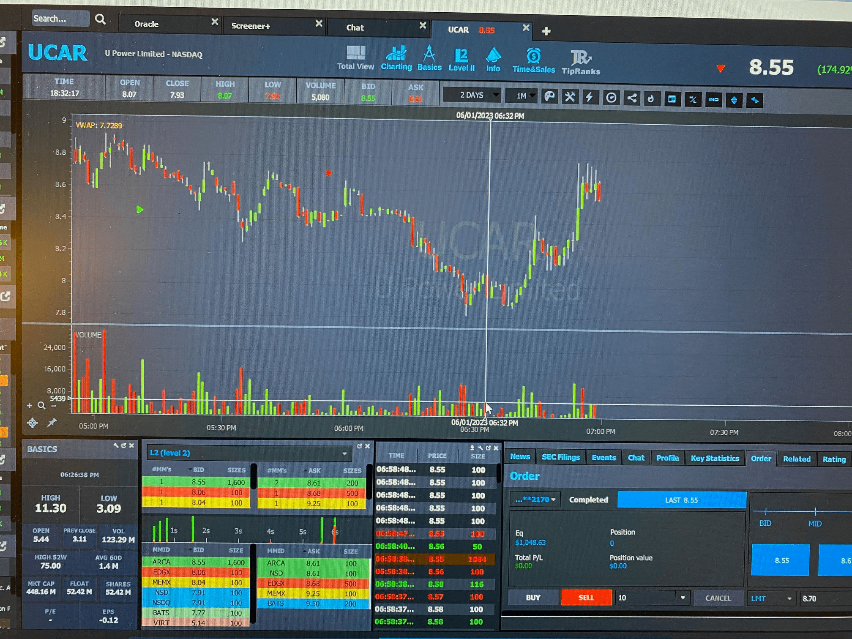This screenshot has height=639, width=852.
Task: Click the chart tools wrench icon
Action: [x=570, y=97]
